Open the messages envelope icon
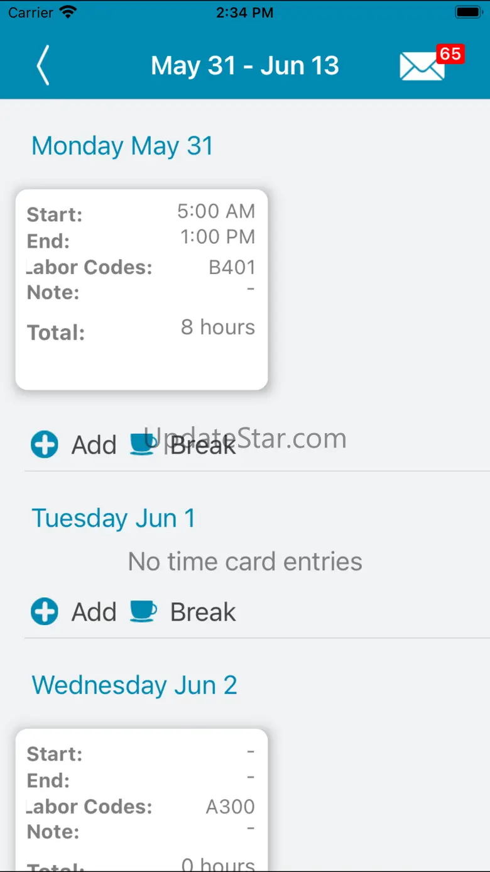 pyautogui.click(x=421, y=67)
